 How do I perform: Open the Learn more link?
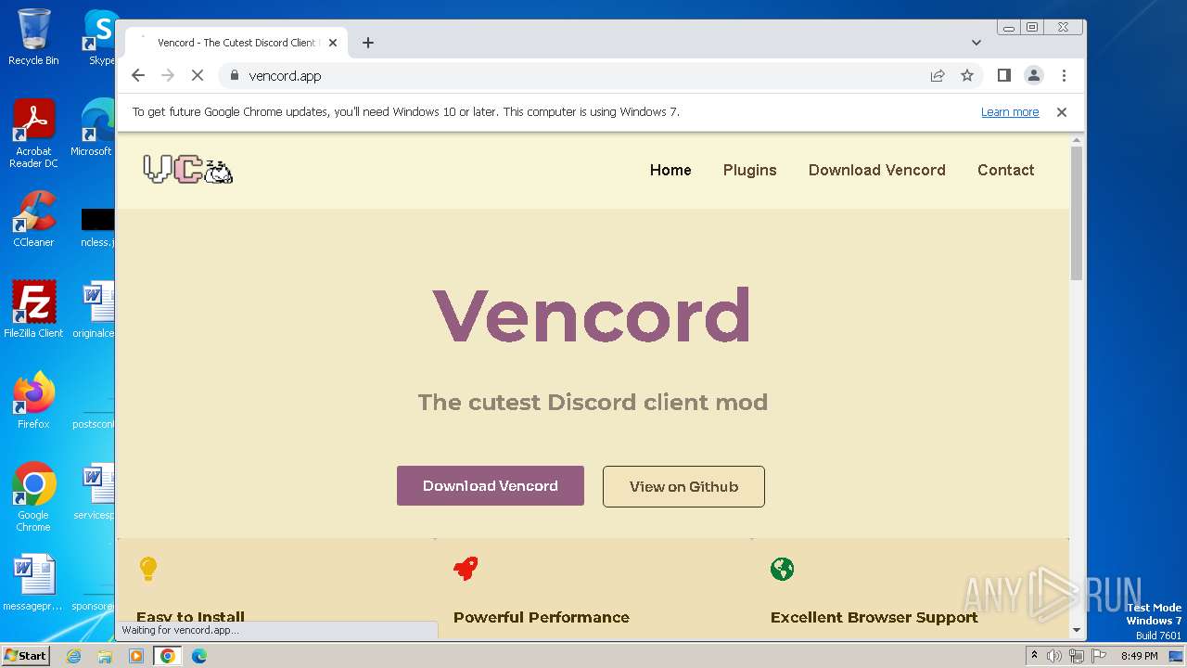pyautogui.click(x=1010, y=112)
